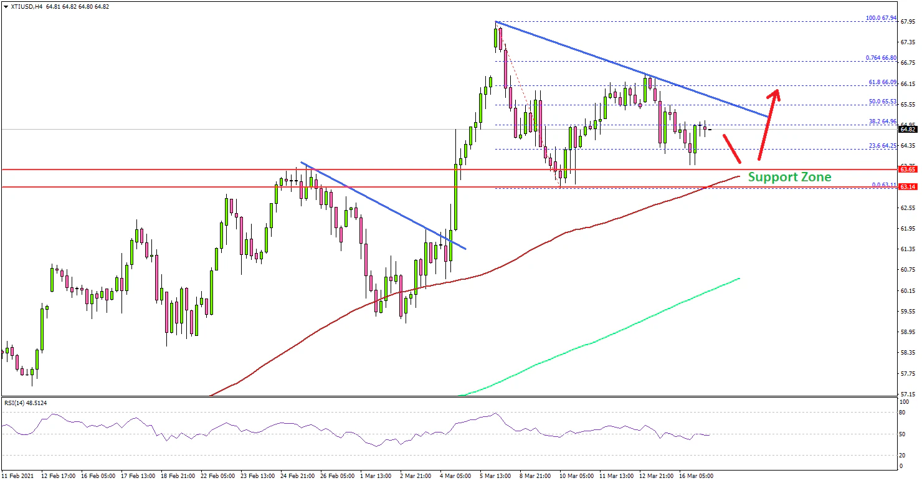922x483 pixels.
Task: Click the XTIUSD,H4 chart title label
Action: pos(25,6)
